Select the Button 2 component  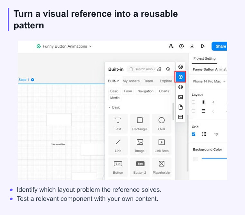[x=140, y=167]
